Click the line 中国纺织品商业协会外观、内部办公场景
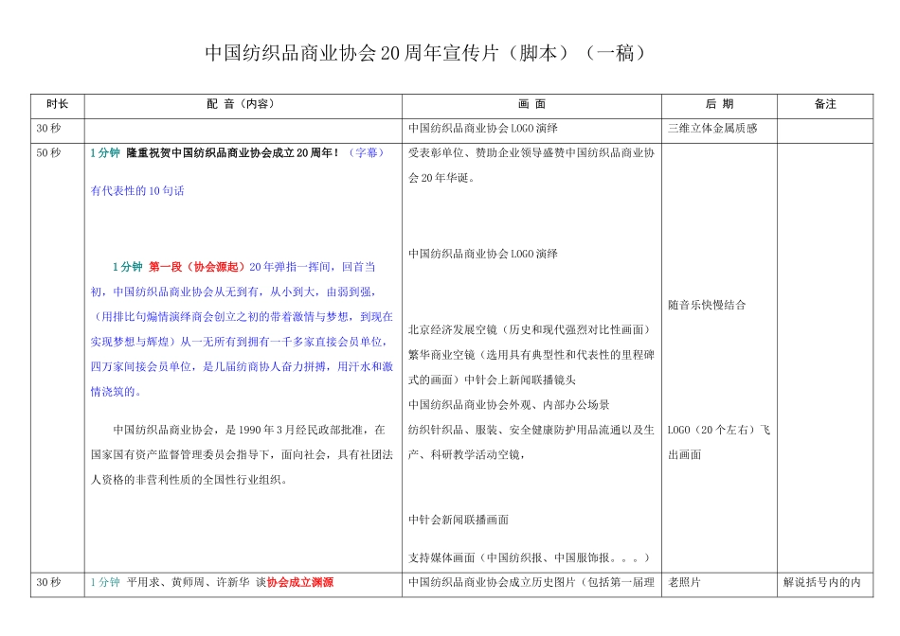The width and height of the screenshot is (900, 636). tap(509, 405)
